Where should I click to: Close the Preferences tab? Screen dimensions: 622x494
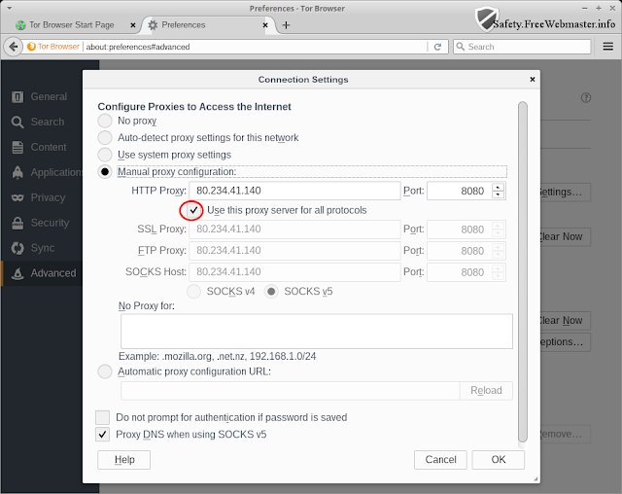coord(265,25)
